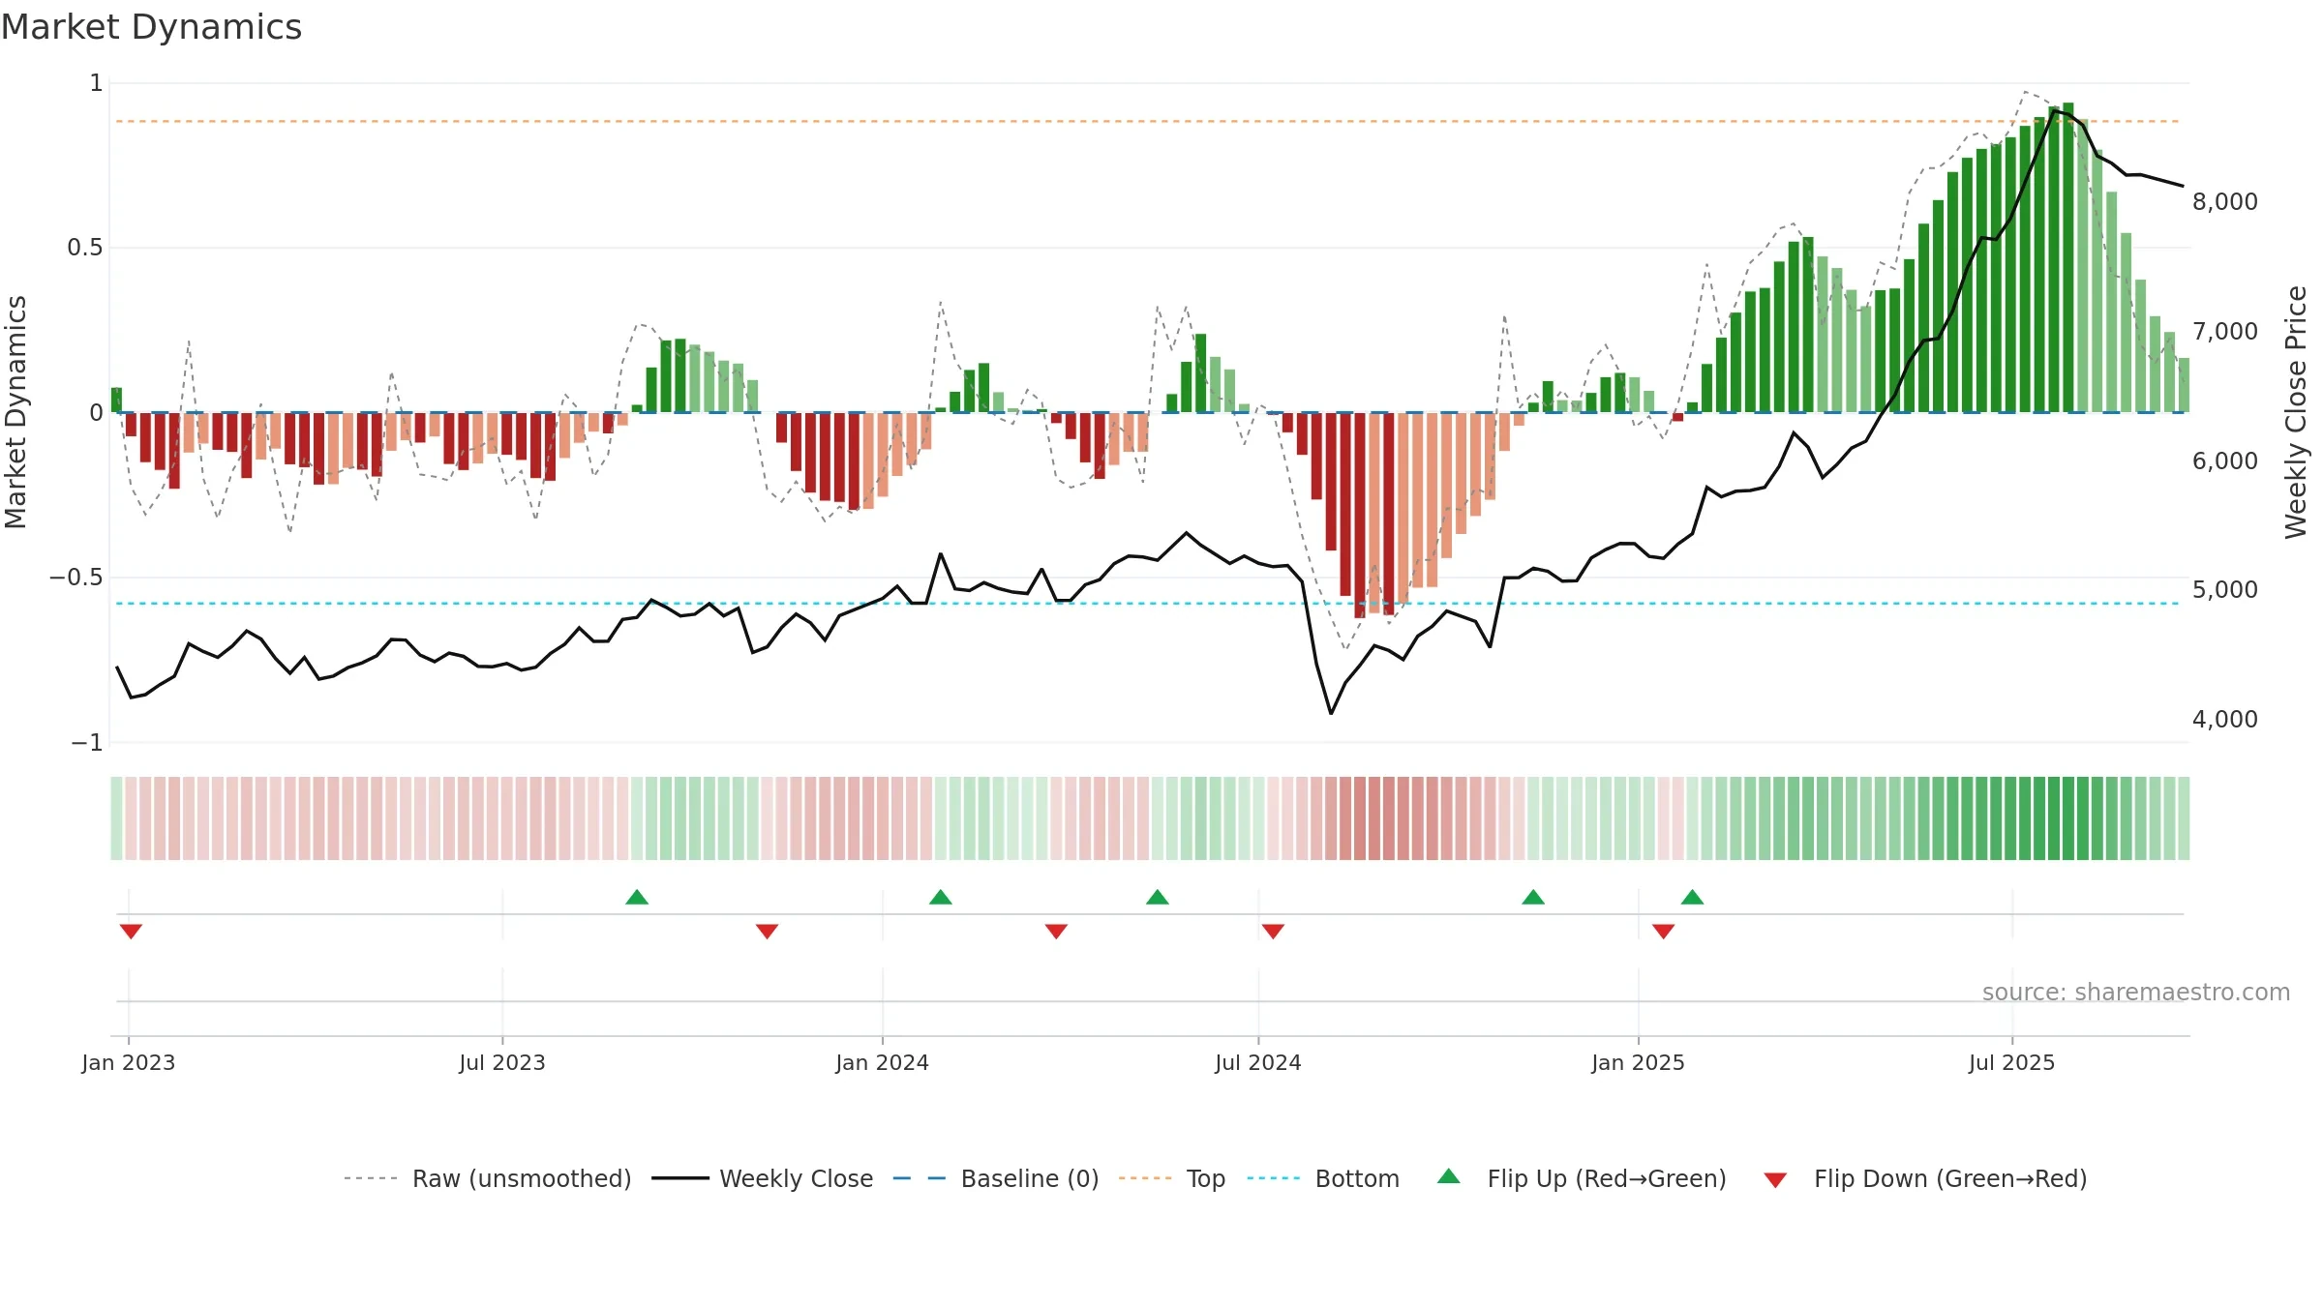Screen dimensions: 2323x1306
Task: Click the tallest dark green bar near July 2025
Action: click(2068, 257)
